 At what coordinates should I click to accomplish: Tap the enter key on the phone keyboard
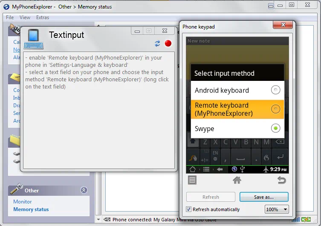[280, 157]
